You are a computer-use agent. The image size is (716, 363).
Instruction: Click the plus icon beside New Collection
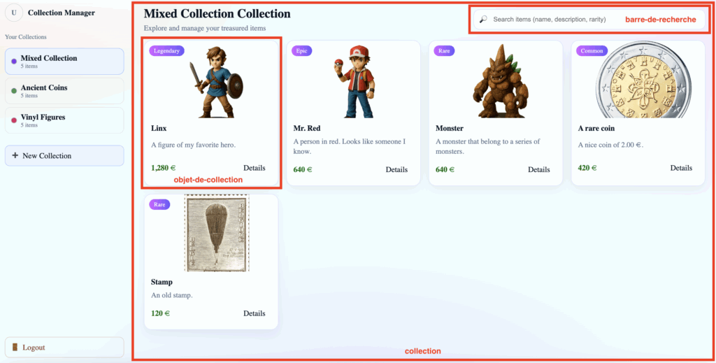click(x=15, y=155)
